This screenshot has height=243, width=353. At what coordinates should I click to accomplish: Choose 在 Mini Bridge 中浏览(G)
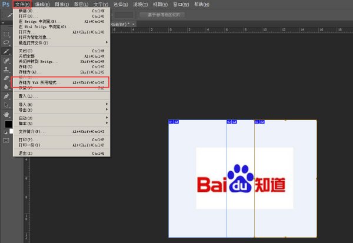pos(61,27)
